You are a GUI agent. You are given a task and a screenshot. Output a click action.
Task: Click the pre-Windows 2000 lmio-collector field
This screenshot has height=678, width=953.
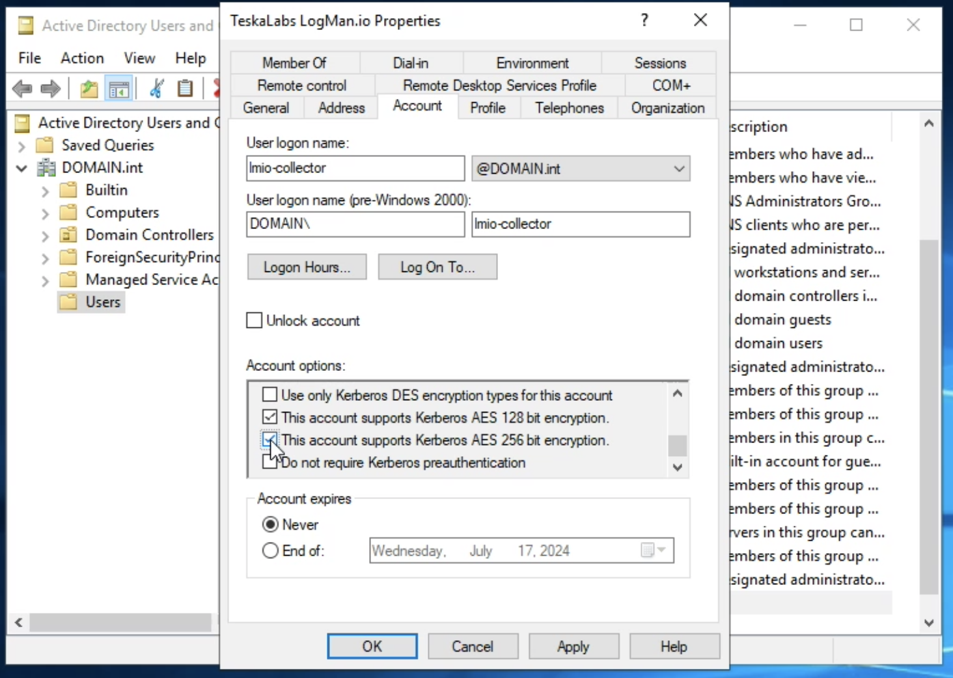[581, 224]
